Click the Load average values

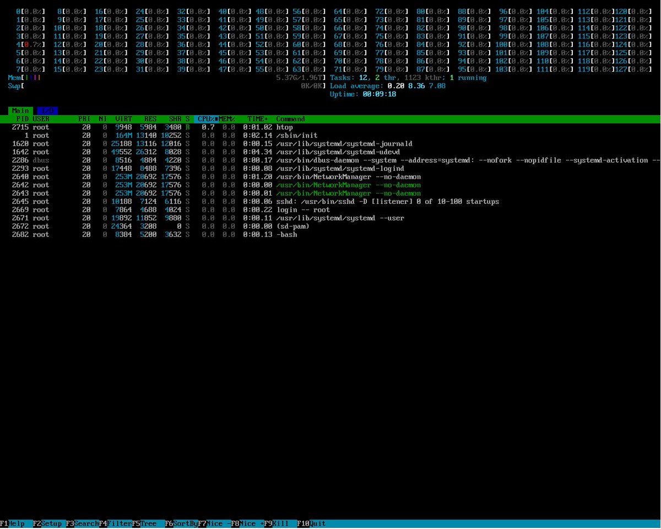tap(416, 86)
